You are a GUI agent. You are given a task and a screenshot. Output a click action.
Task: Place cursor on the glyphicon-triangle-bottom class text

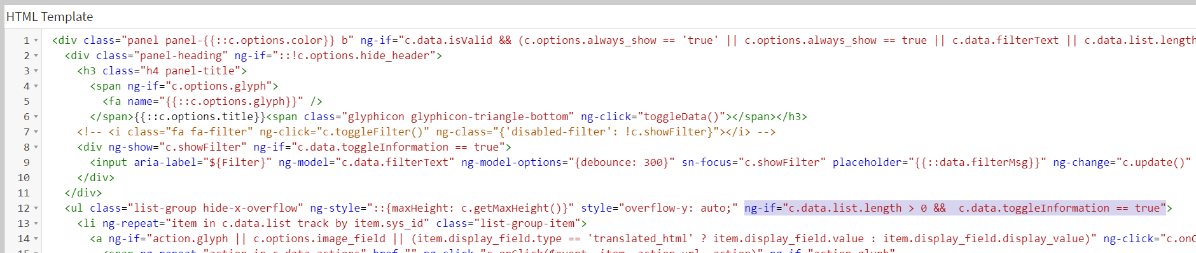(x=490, y=116)
